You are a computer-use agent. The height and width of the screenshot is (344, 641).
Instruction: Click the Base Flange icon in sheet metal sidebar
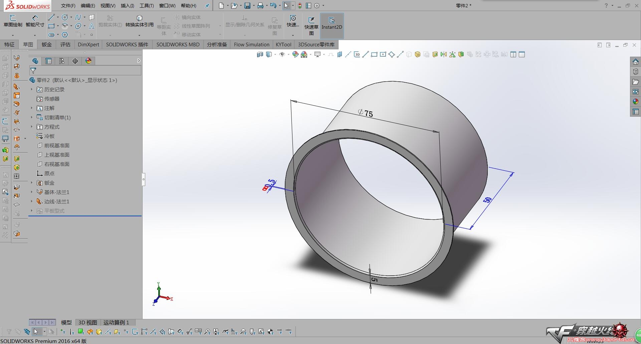point(17,58)
